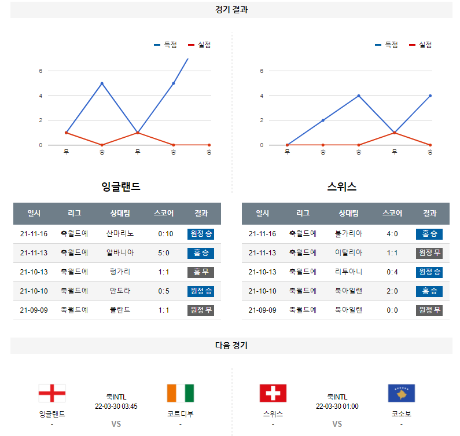Click the 홈 승 badge for 불가리아
The height and width of the screenshot is (436, 460).
pyautogui.click(x=429, y=234)
